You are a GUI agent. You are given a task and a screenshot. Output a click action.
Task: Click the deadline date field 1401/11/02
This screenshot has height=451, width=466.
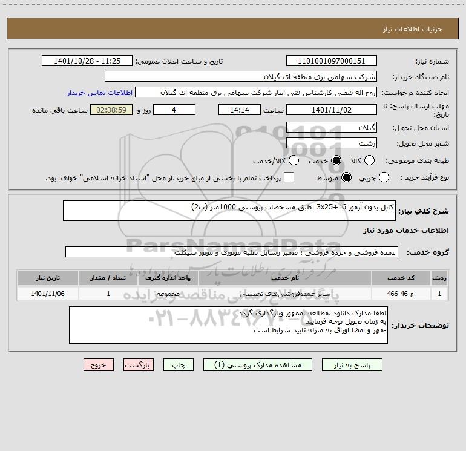[332, 110]
